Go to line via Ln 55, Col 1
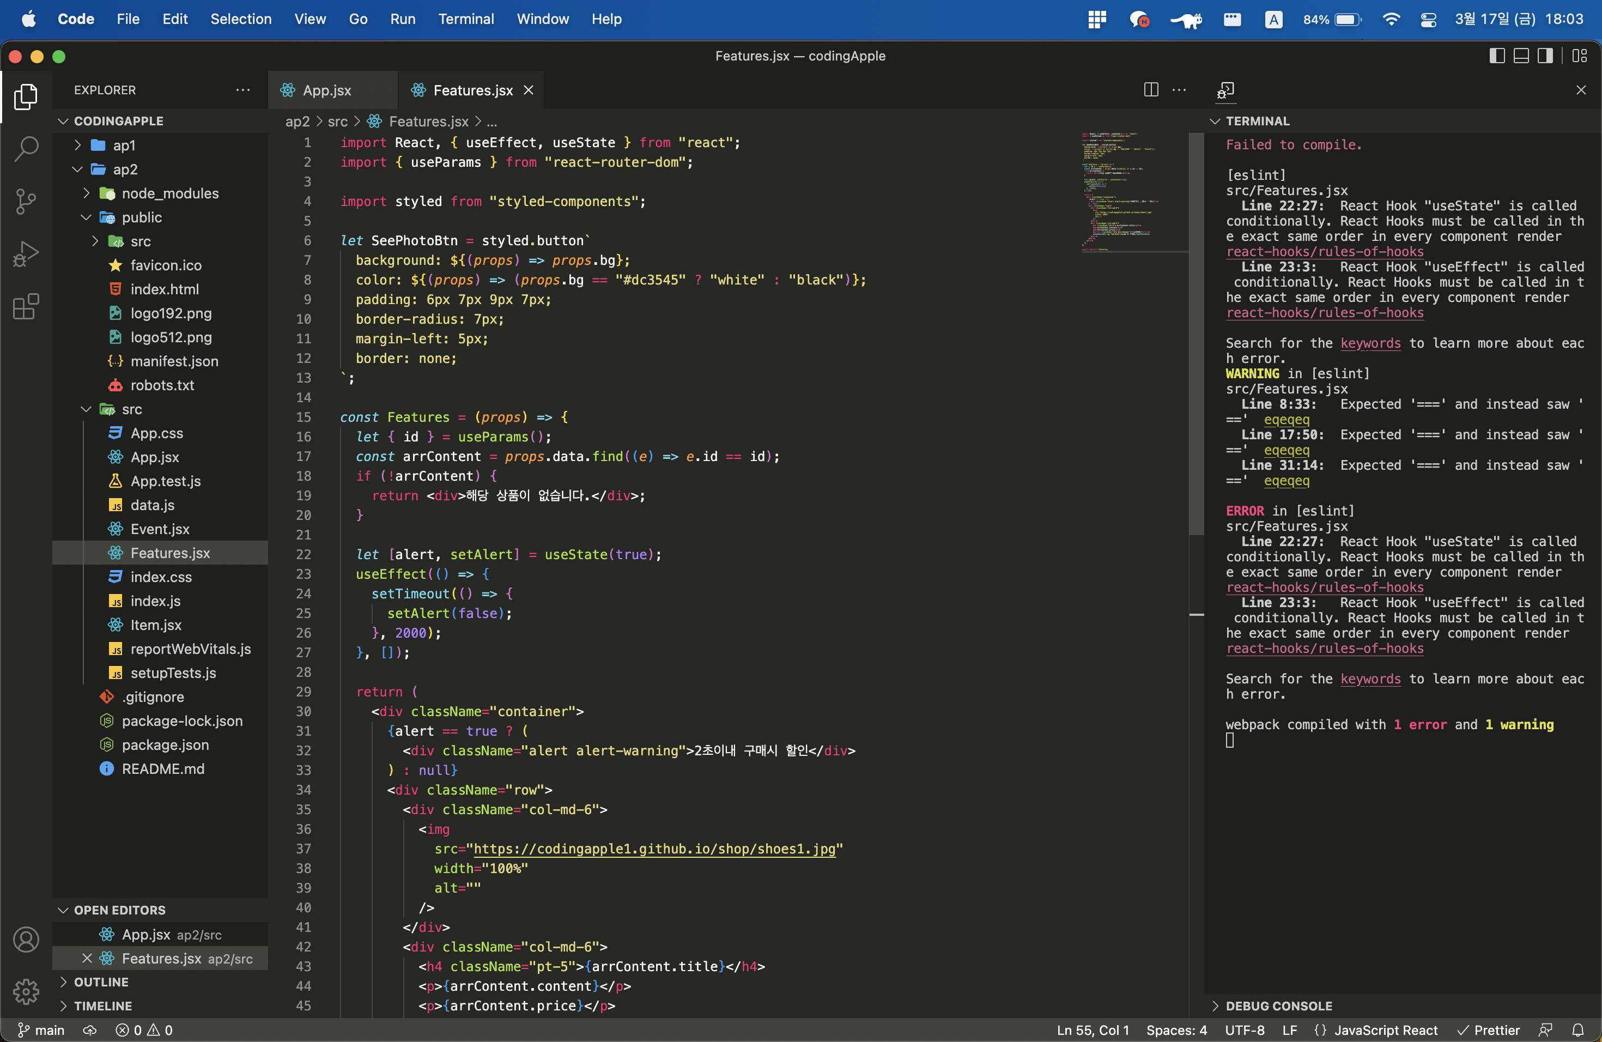The width and height of the screenshot is (1602, 1042). tap(1093, 1030)
